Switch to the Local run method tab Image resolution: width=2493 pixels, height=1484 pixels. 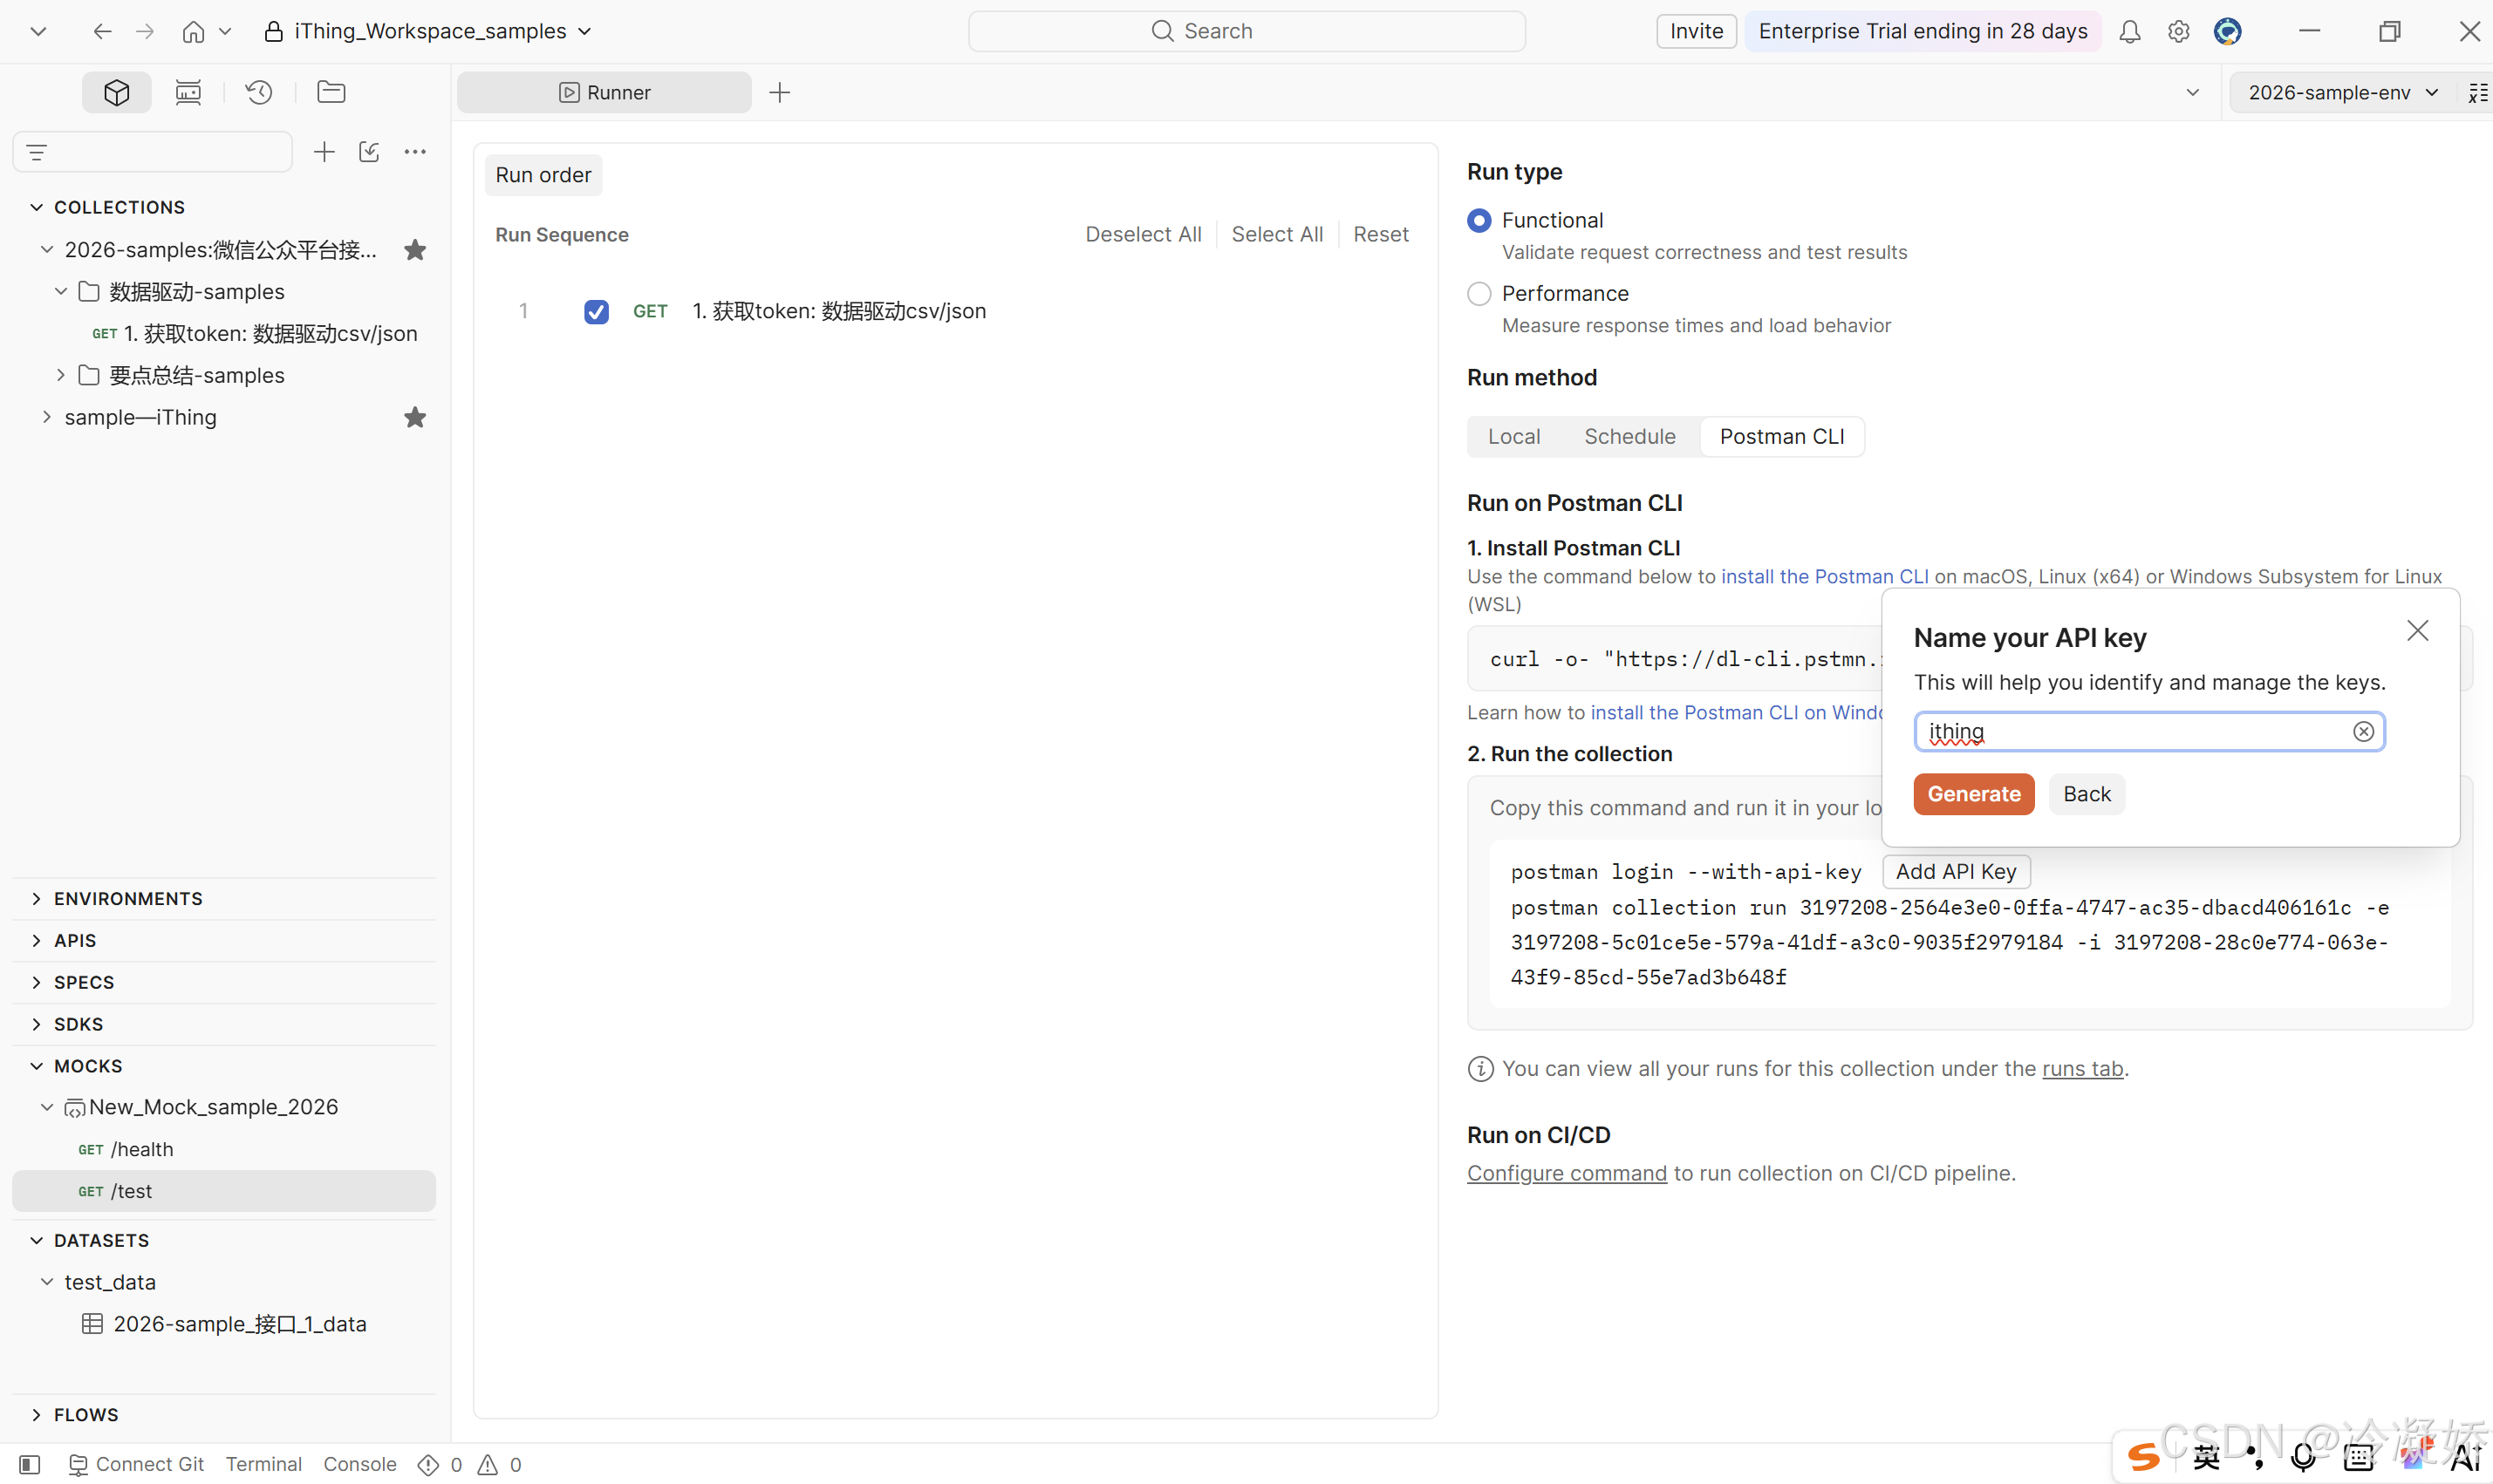pos(1513,437)
